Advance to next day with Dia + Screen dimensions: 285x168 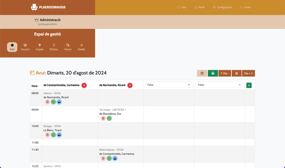[x=248, y=73]
